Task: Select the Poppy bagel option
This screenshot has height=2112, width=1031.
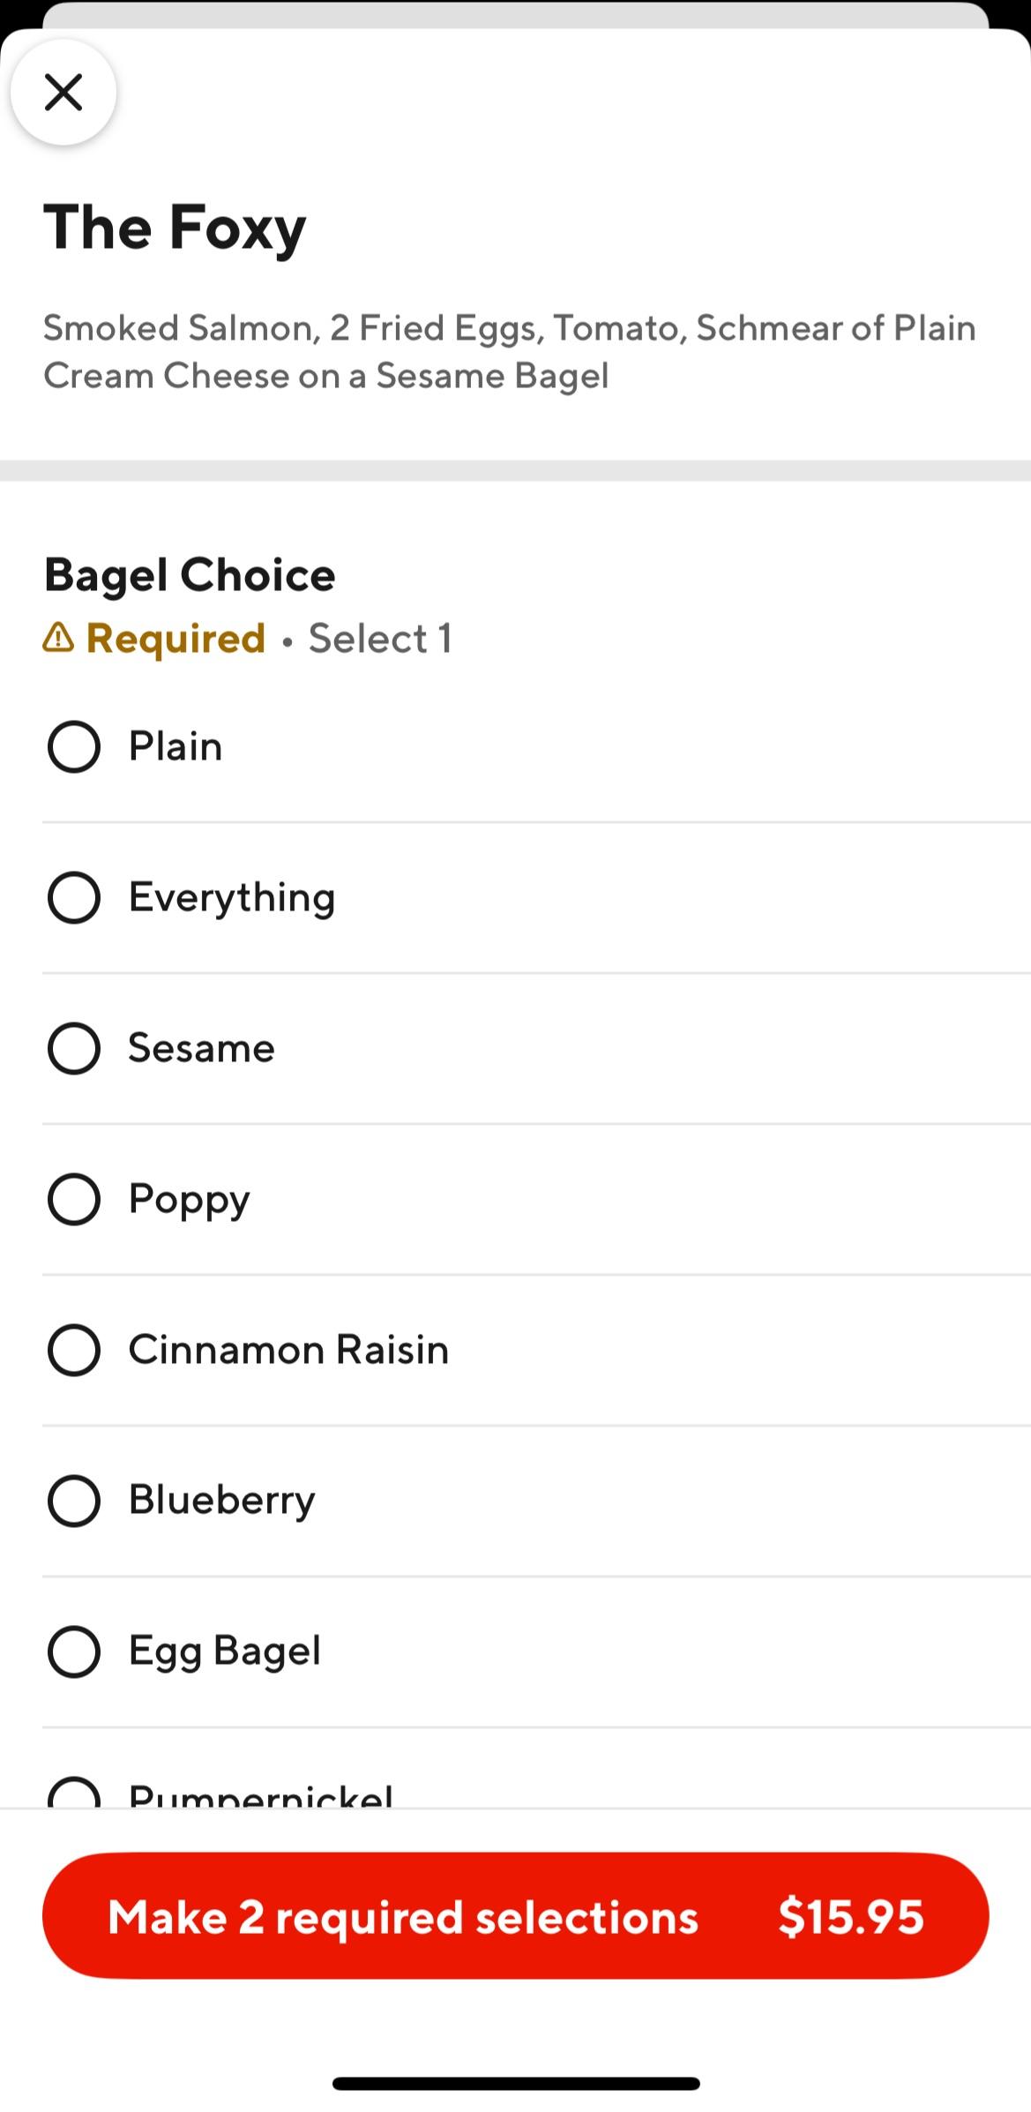Action: [x=74, y=1199]
